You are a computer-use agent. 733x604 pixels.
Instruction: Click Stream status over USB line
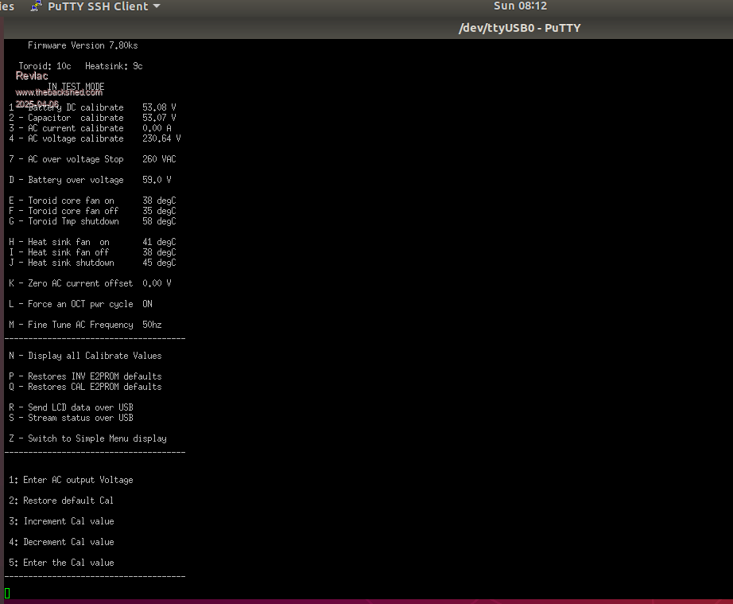(71, 418)
